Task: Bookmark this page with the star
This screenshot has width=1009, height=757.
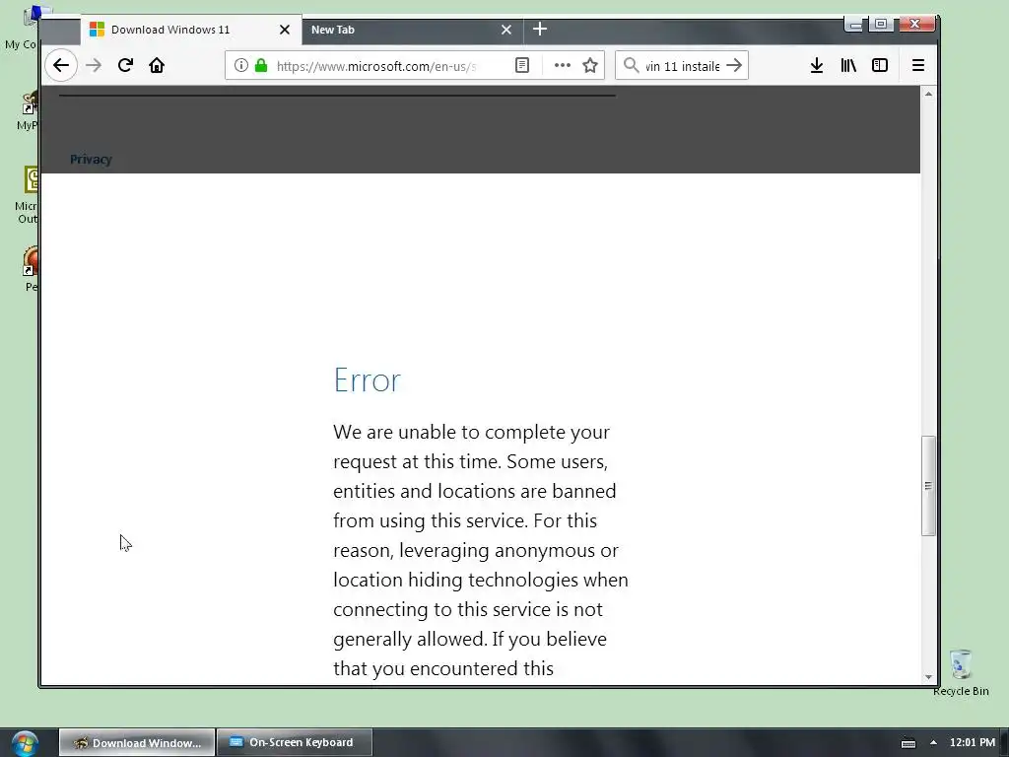Action: [590, 65]
